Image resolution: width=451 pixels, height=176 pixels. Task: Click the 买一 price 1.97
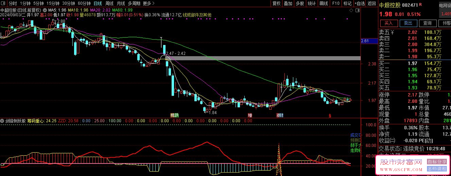tap(412, 63)
